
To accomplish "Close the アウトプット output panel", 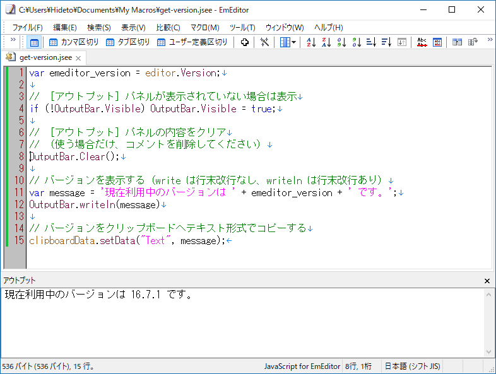I will pyautogui.click(x=487, y=281).
